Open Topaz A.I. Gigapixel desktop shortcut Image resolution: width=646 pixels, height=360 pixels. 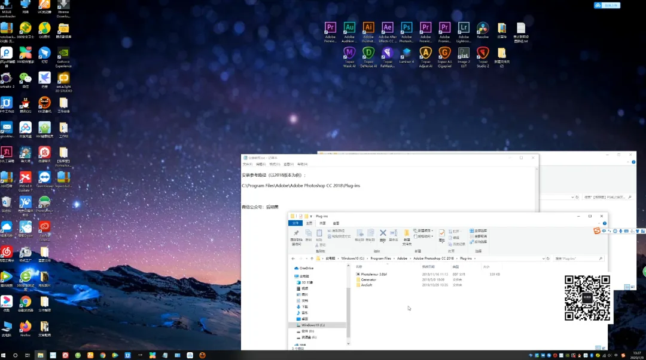[x=444, y=57]
